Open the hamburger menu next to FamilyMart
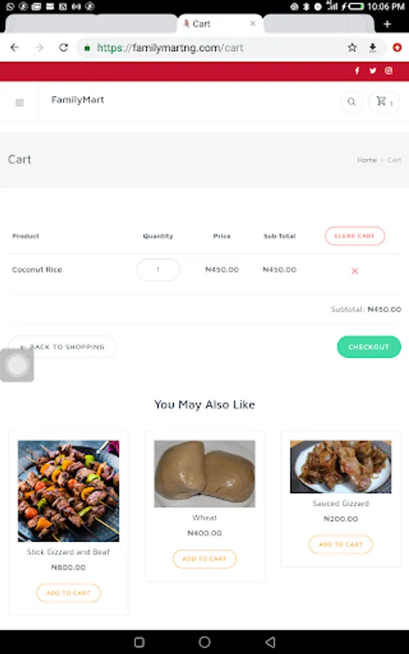Image resolution: width=409 pixels, height=654 pixels. (19, 102)
